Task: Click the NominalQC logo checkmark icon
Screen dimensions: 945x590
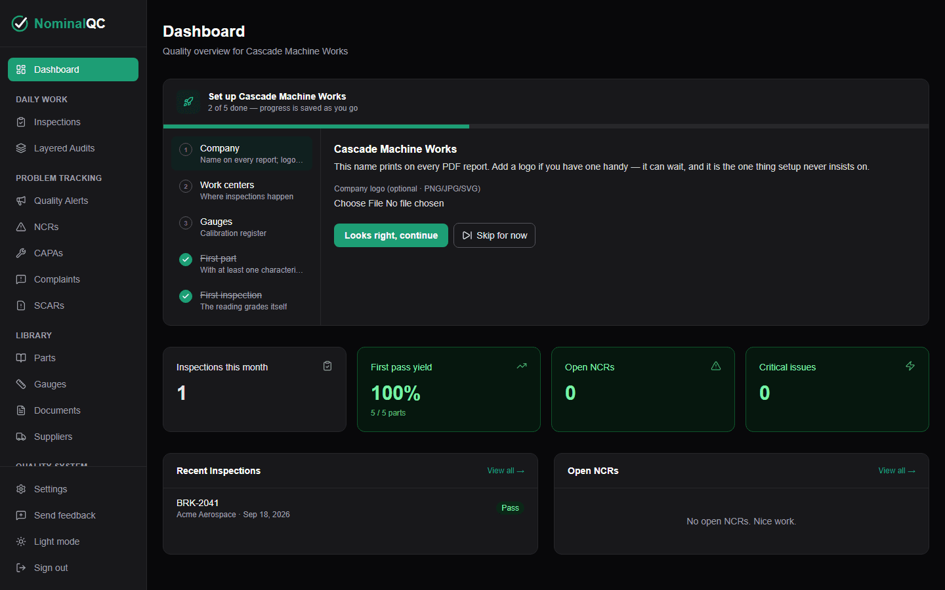Action: click(20, 24)
